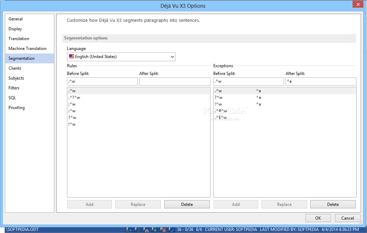Click the Rules Delete button

187,204
